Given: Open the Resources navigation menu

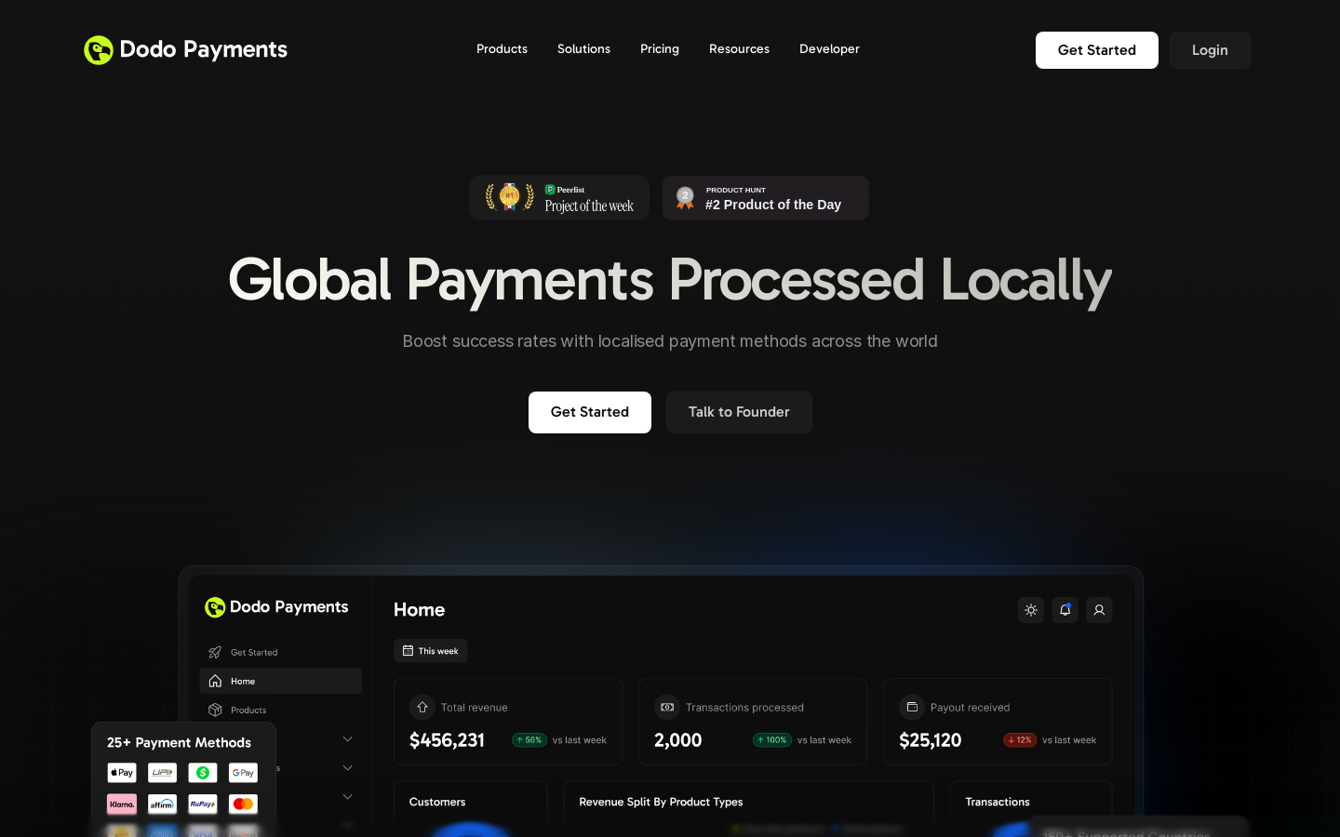Looking at the screenshot, I should click(x=739, y=49).
